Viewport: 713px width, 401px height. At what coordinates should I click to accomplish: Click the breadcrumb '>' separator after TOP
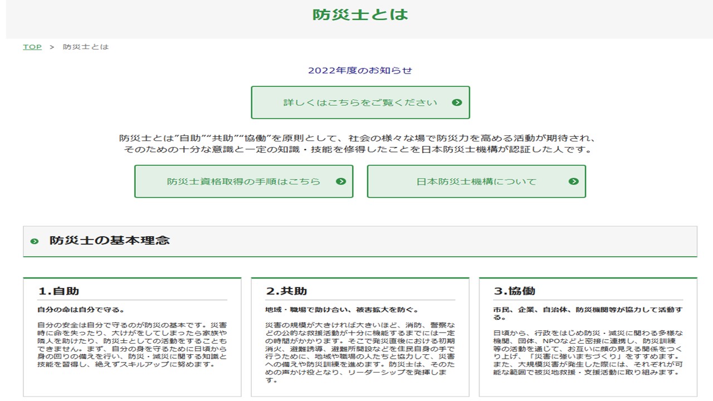click(52, 47)
